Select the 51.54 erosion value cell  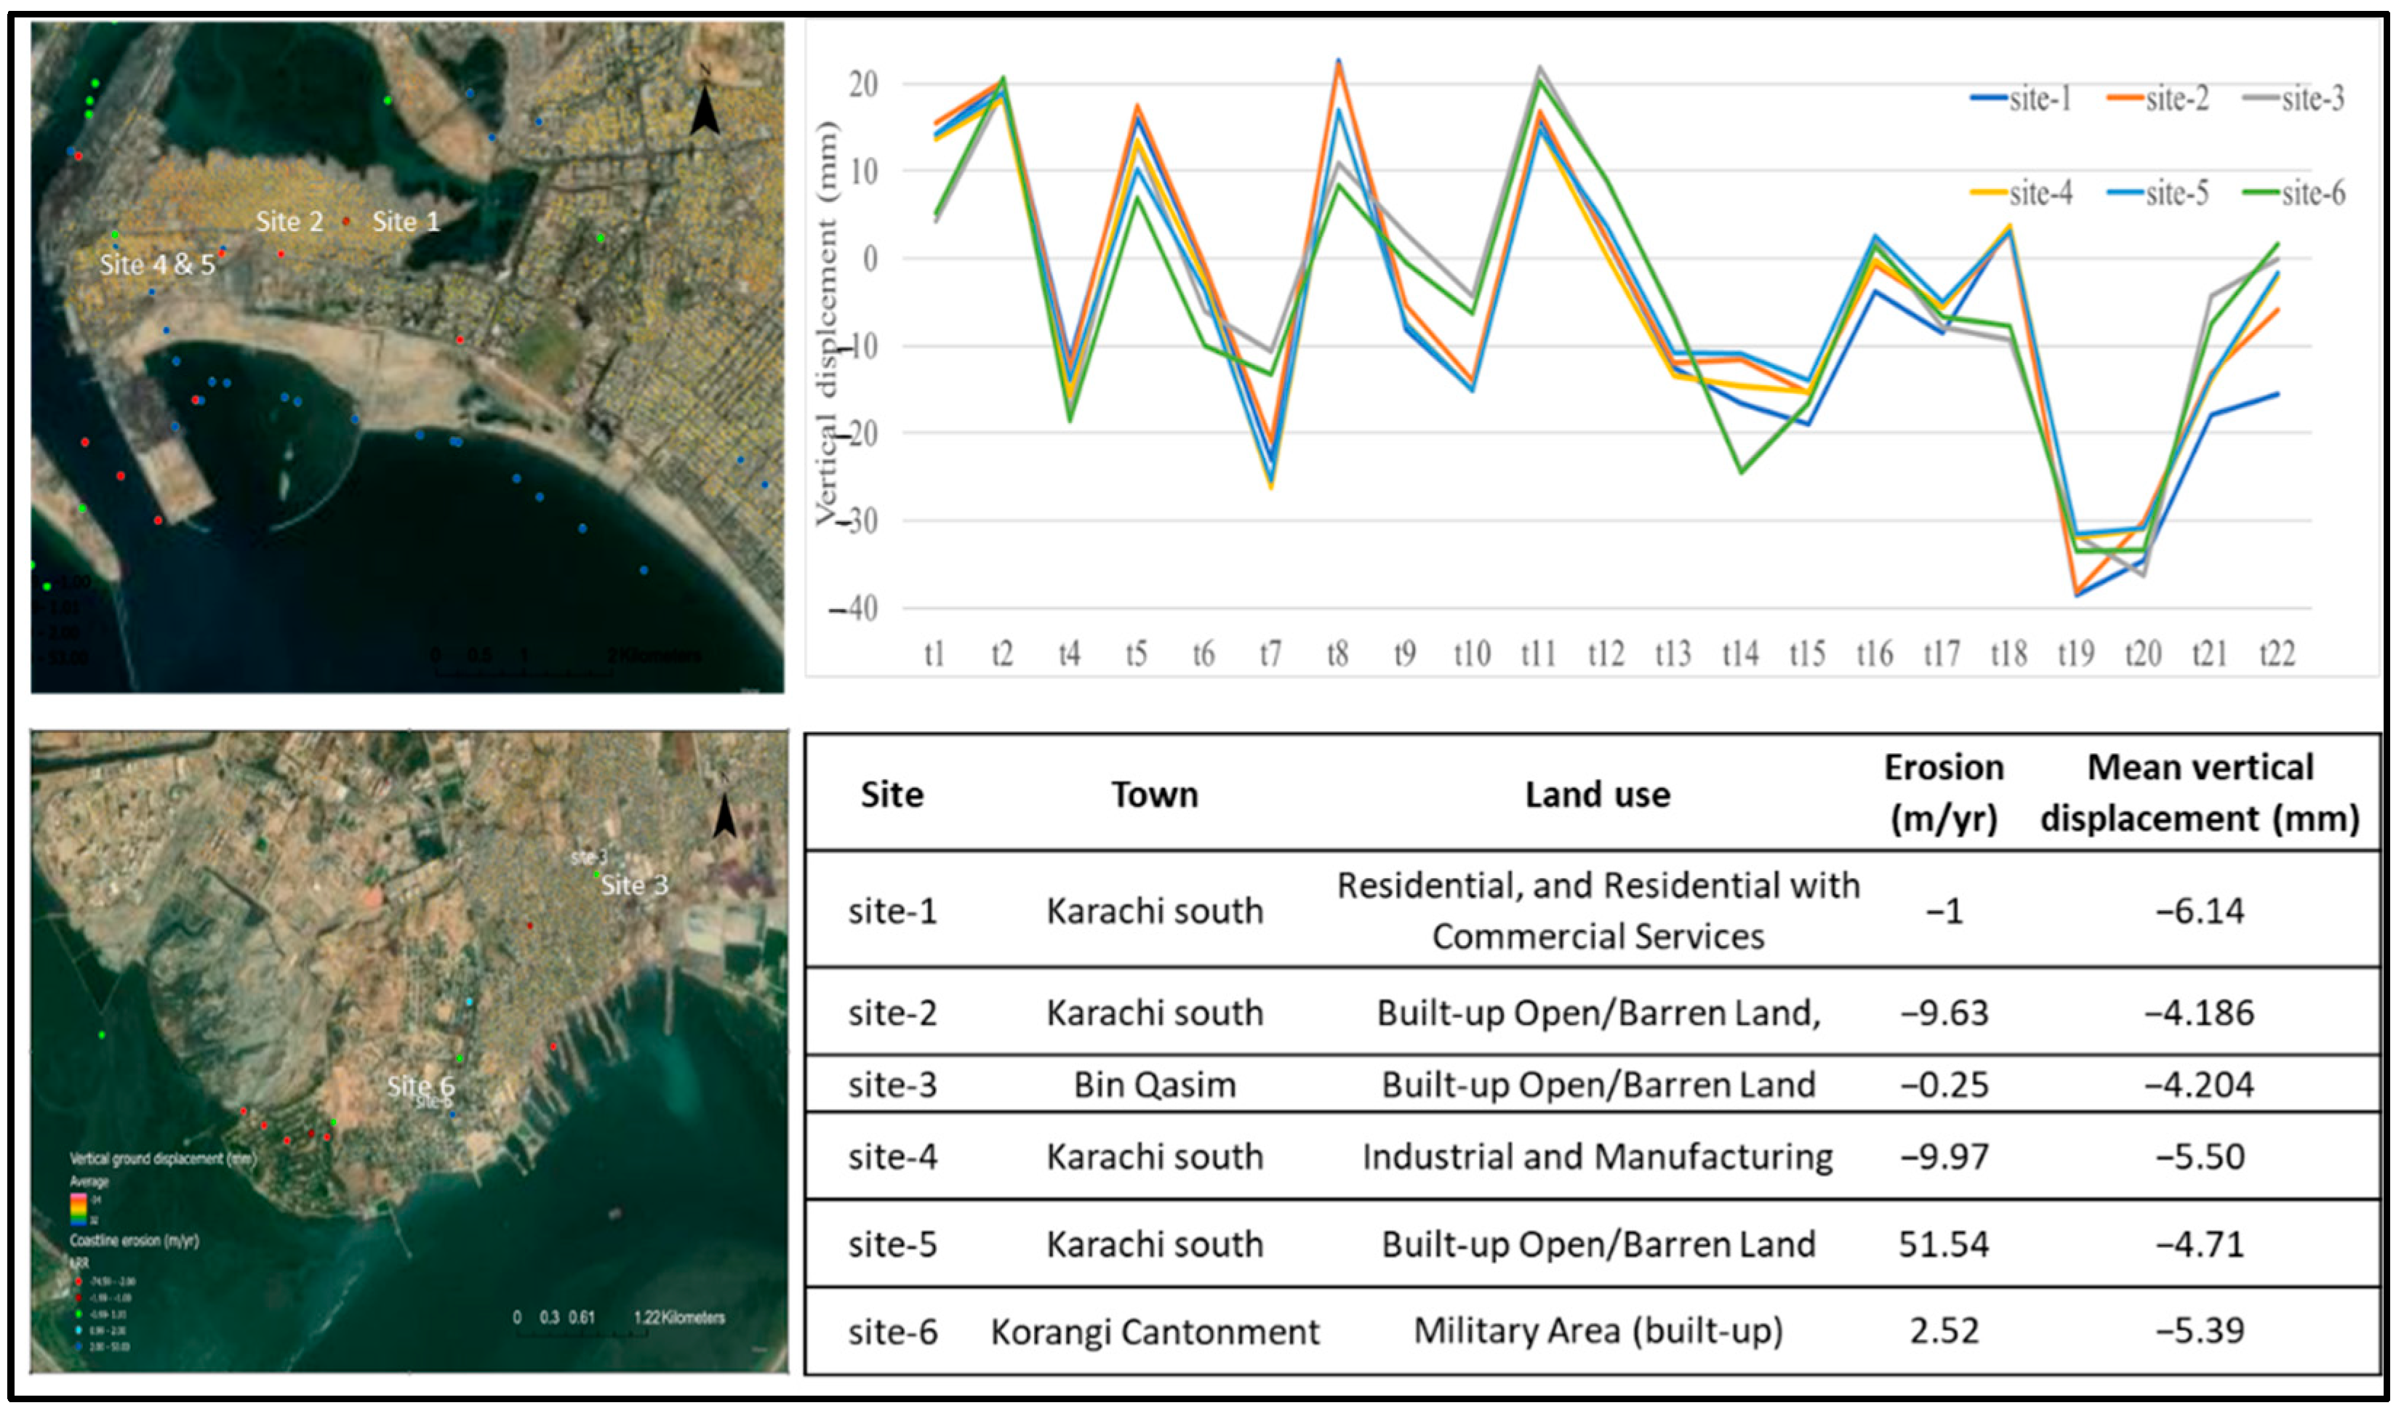1943,1244
